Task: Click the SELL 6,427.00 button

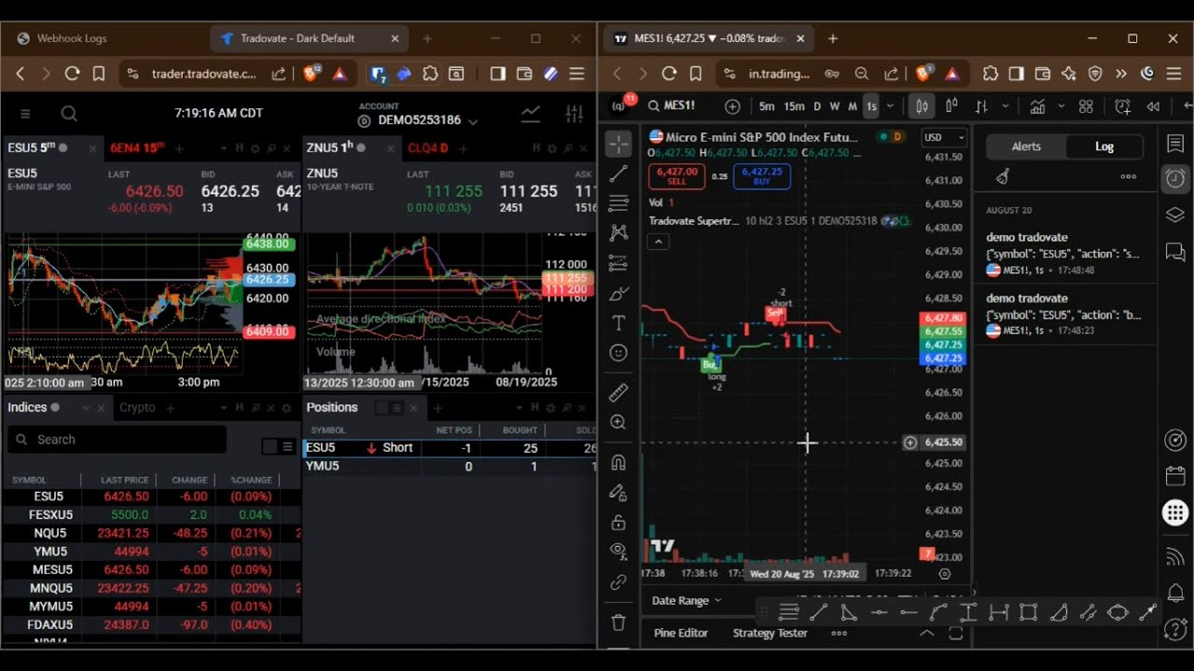Action: [x=676, y=175]
